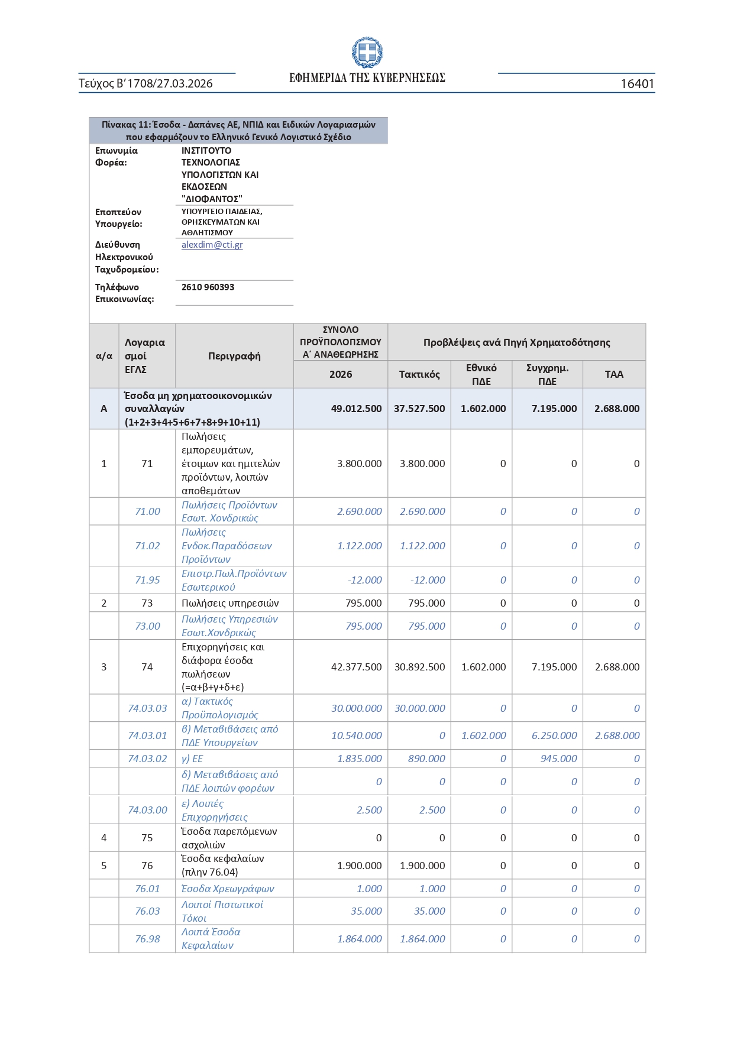The image size is (734, 1037).
Task: Click the Greek coat of arms emblem
Action: pyautogui.click(x=367, y=53)
